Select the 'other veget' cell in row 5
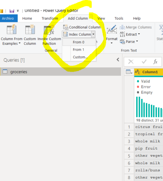 click(x=149, y=156)
